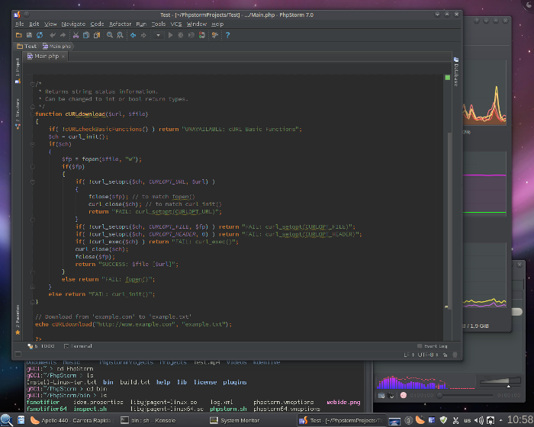Navigate Back with the blue arrow
534x427 pixels.
(x=133, y=35)
